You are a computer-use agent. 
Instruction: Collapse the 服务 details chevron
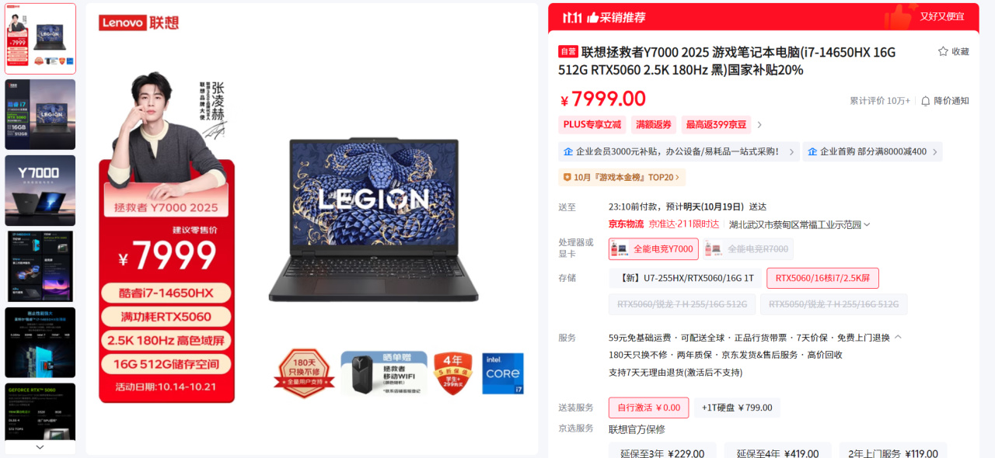tap(898, 338)
